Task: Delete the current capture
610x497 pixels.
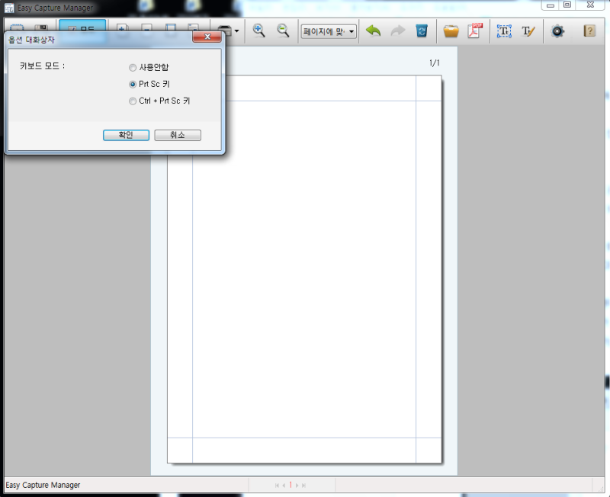Action: click(x=422, y=30)
